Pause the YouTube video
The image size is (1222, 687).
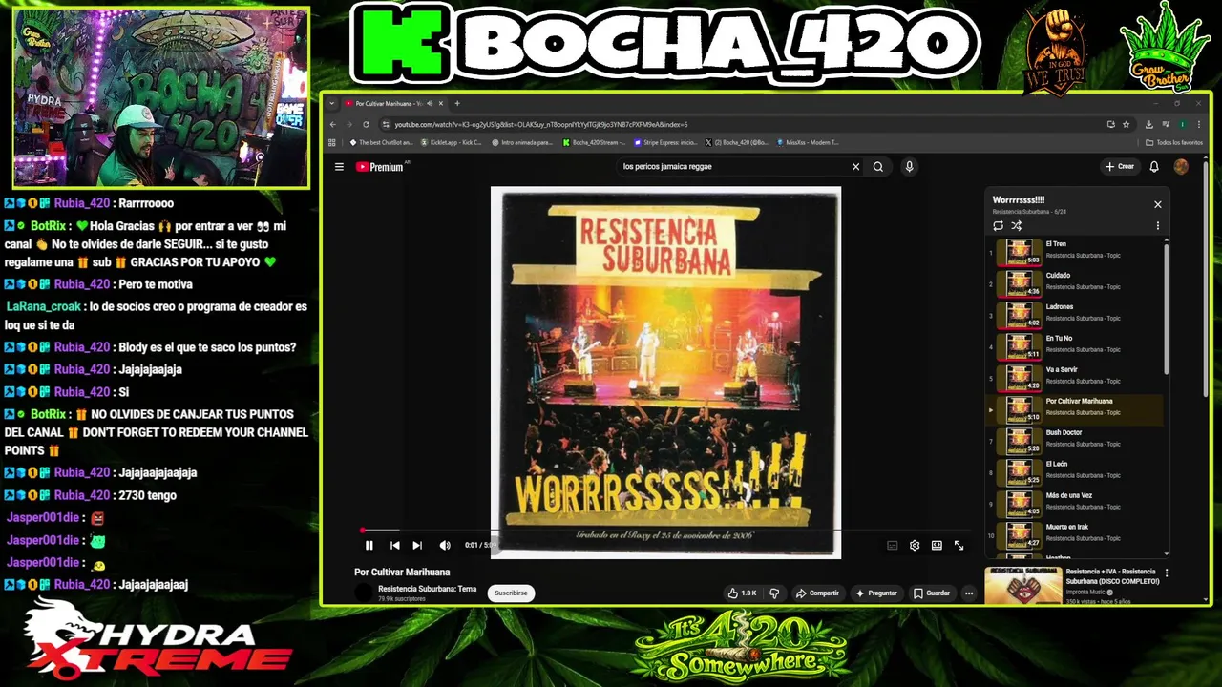pyautogui.click(x=369, y=546)
